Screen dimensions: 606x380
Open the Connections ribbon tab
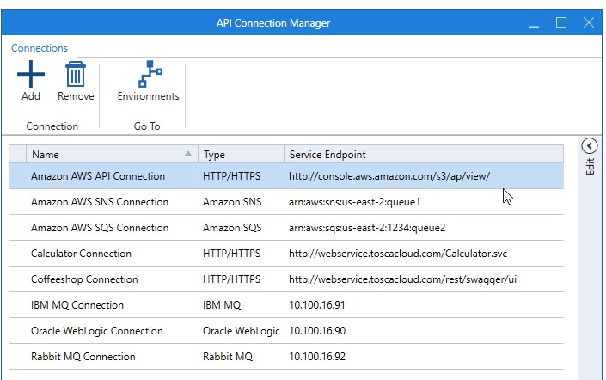[x=40, y=48]
